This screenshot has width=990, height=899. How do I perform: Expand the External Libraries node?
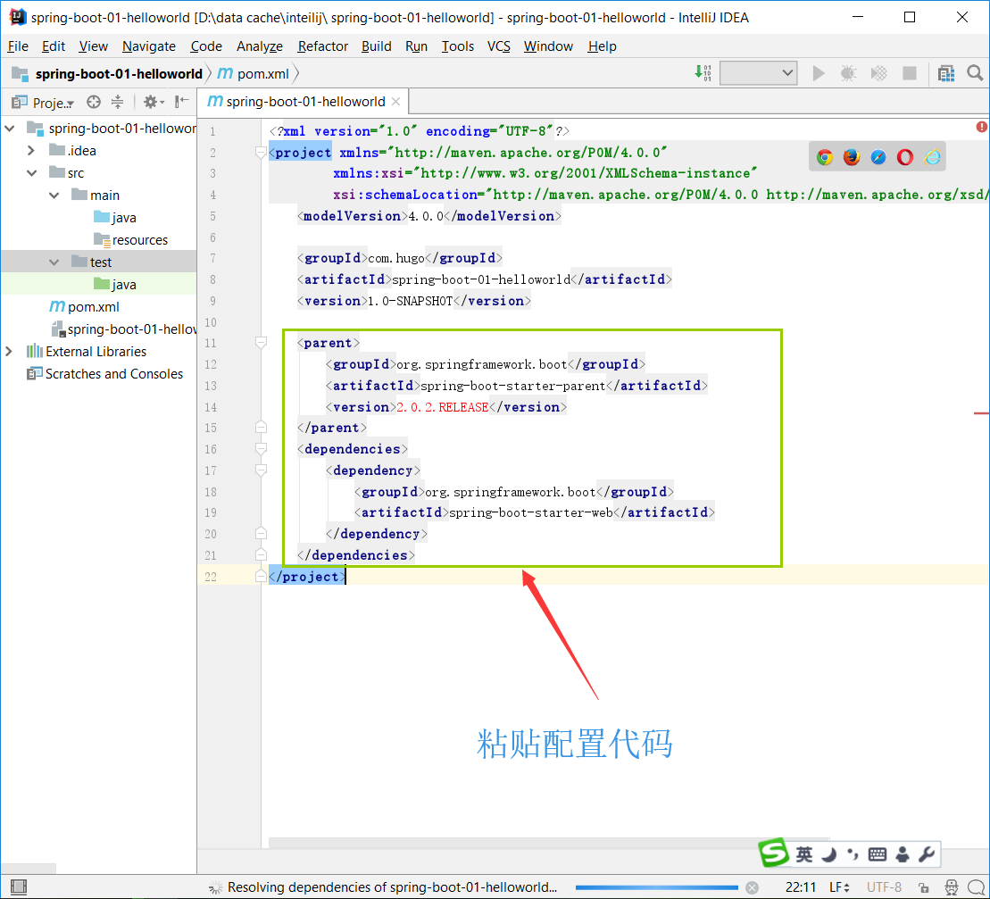10,352
